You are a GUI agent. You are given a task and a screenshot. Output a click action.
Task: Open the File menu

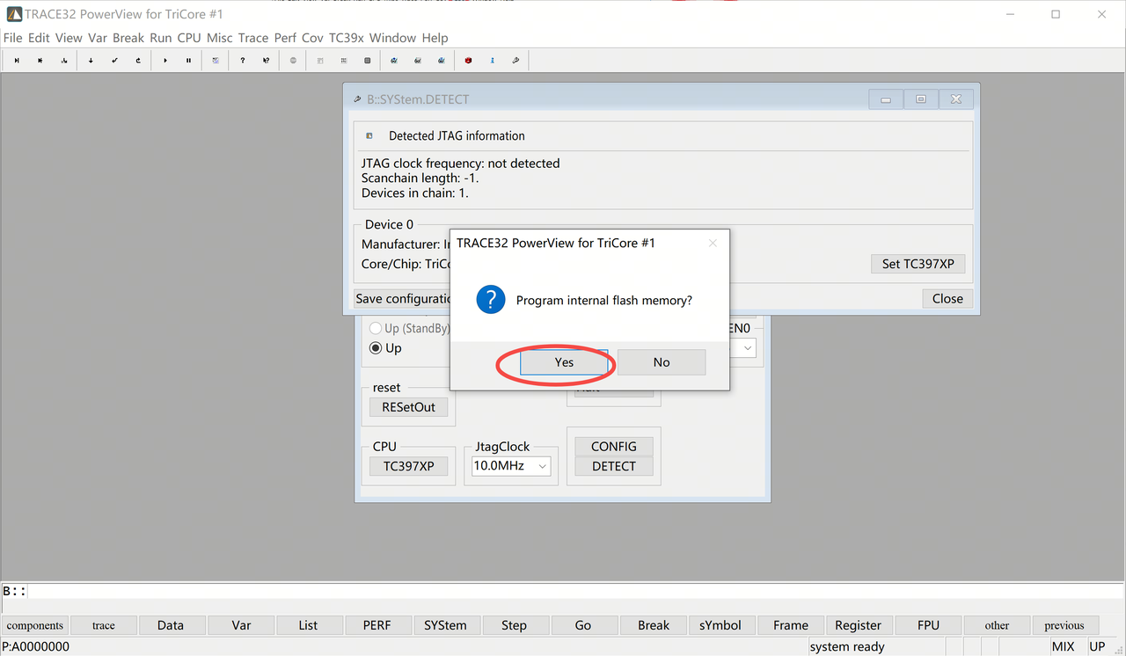[12, 38]
